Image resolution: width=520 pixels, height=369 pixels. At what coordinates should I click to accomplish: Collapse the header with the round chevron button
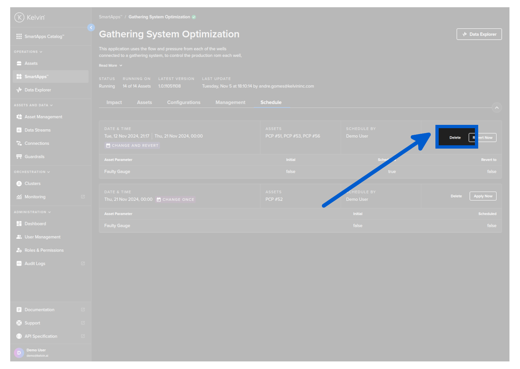[x=497, y=108]
